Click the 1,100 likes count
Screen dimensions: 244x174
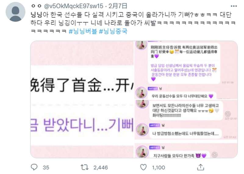158,168
